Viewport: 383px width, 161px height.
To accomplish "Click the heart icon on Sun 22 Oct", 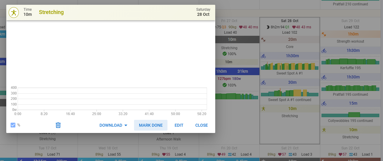I will (340, 154).
